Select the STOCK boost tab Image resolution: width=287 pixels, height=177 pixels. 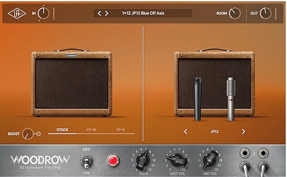tap(62, 130)
